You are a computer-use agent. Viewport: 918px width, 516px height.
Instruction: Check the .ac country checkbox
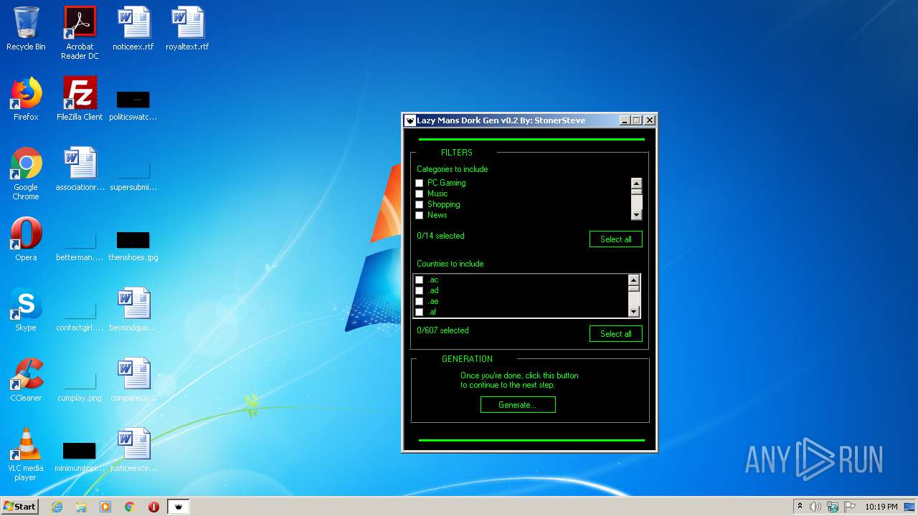(420, 280)
